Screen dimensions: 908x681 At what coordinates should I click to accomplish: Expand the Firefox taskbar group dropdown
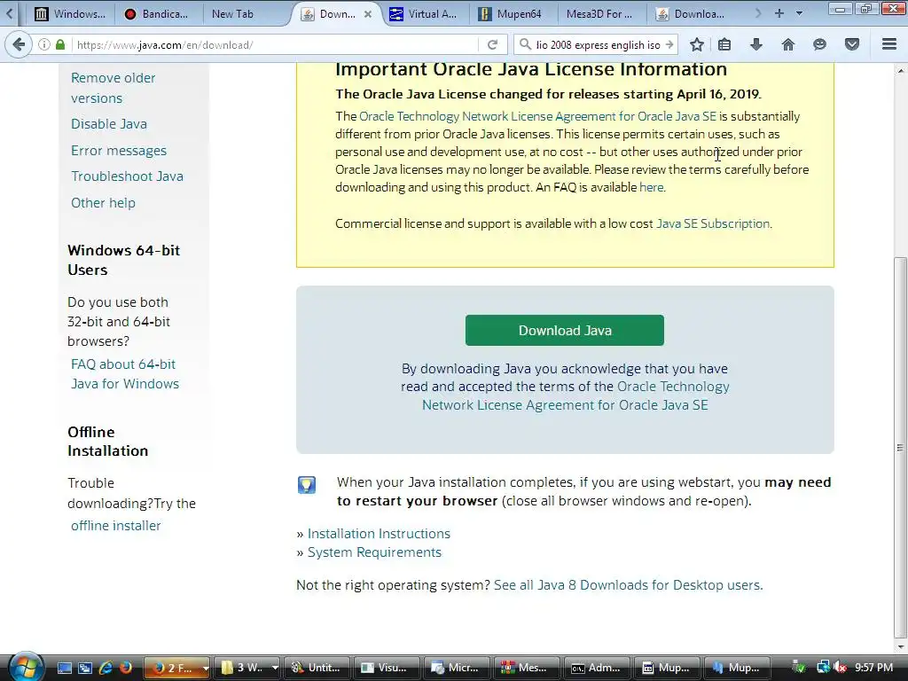coord(206,669)
